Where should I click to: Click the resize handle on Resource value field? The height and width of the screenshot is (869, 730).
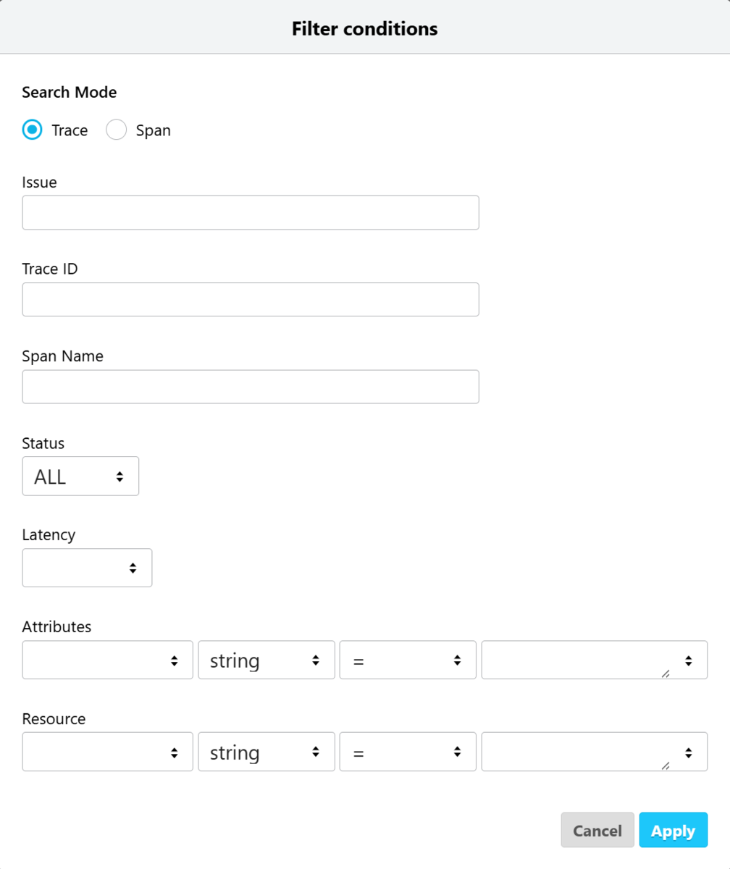coord(665,765)
